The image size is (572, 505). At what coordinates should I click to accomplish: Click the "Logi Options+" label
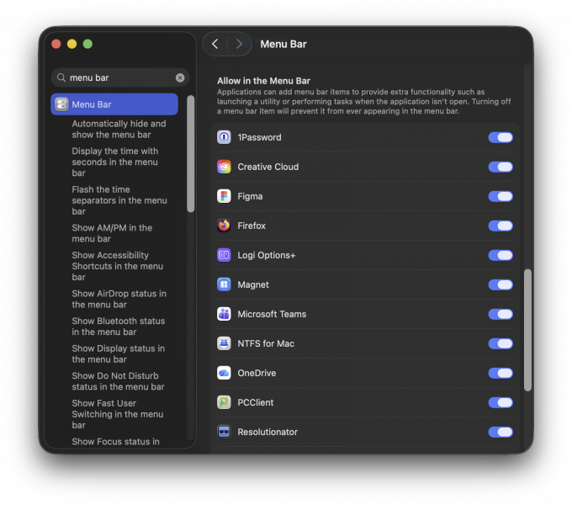pyautogui.click(x=267, y=255)
